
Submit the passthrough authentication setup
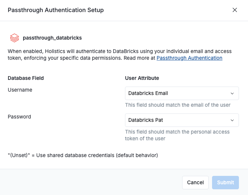225,183
